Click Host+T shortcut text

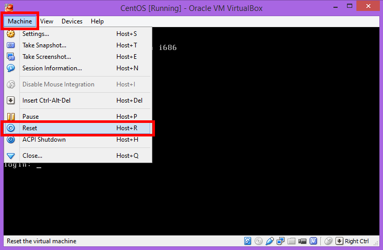coord(127,45)
